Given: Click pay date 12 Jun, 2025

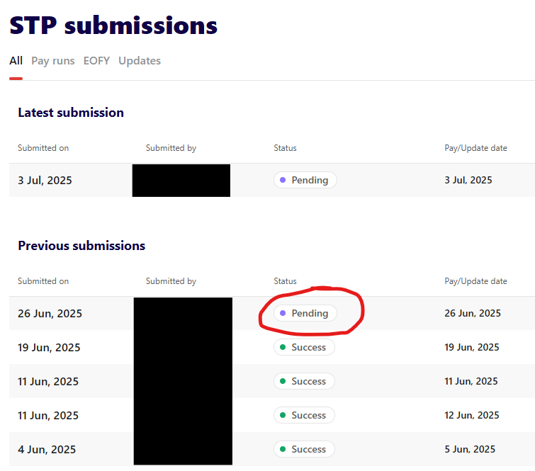Looking at the screenshot, I should 471,415.
